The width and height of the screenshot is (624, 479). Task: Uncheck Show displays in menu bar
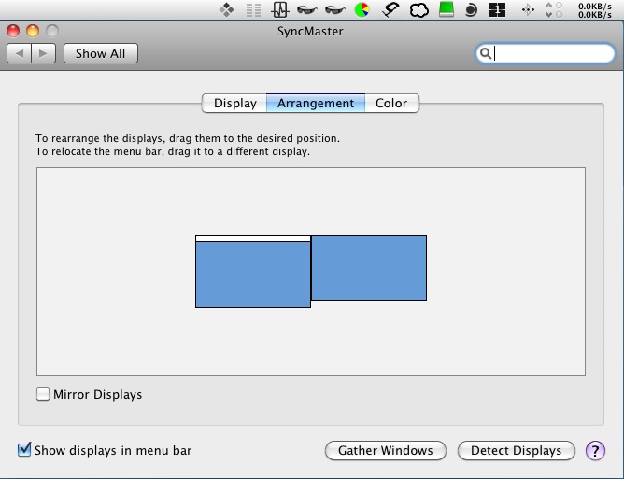(24, 449)
